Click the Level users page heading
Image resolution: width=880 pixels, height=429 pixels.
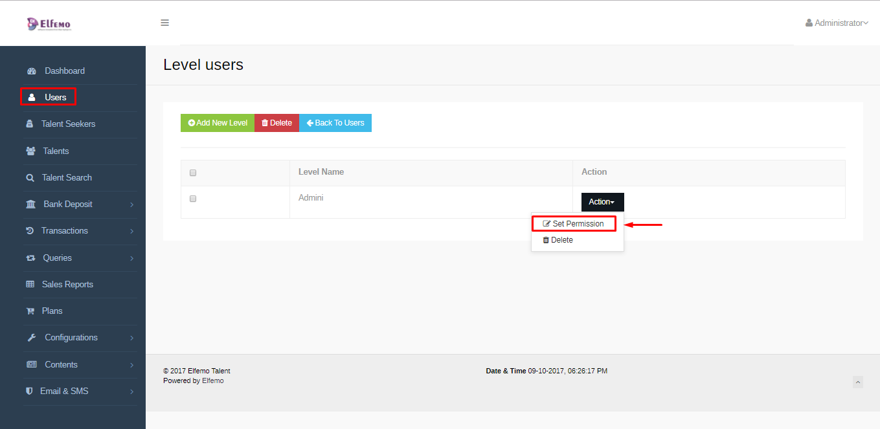[203, 65]
